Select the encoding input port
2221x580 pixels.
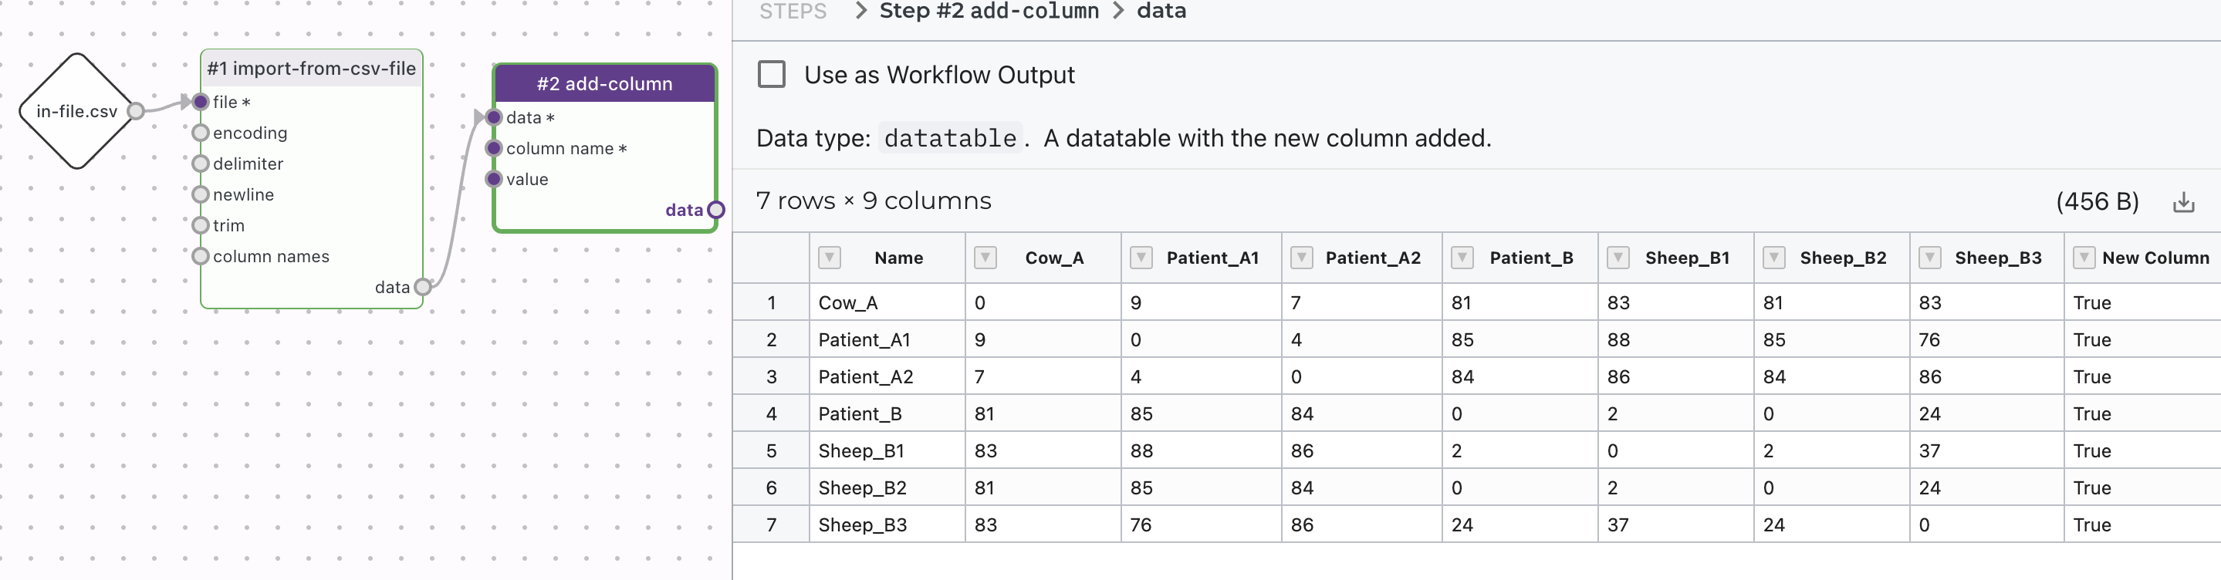(x=201, y=133)
